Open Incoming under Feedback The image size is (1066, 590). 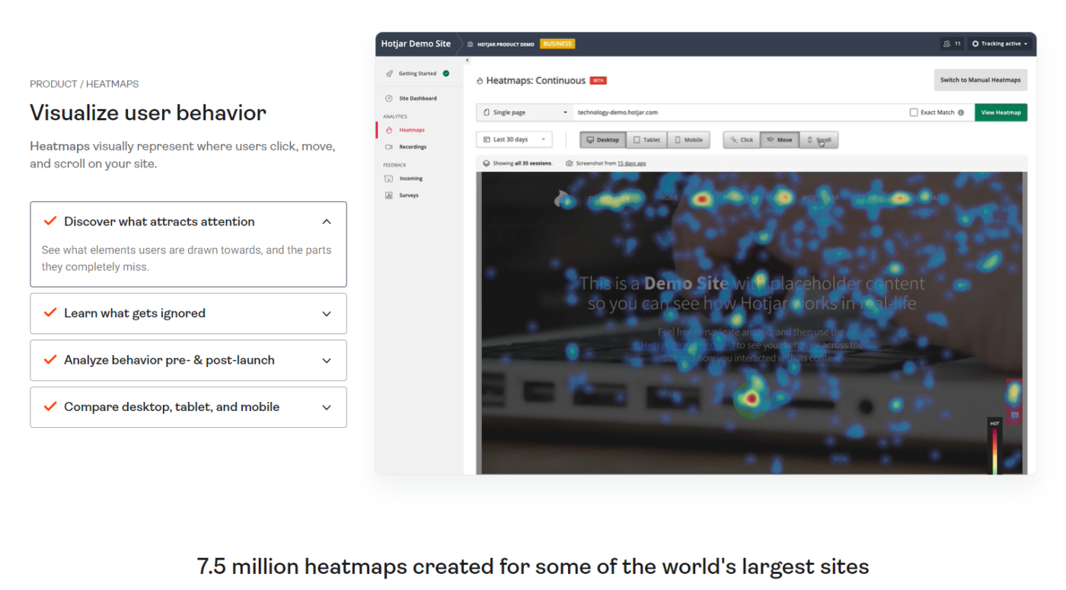coord(411,179)
